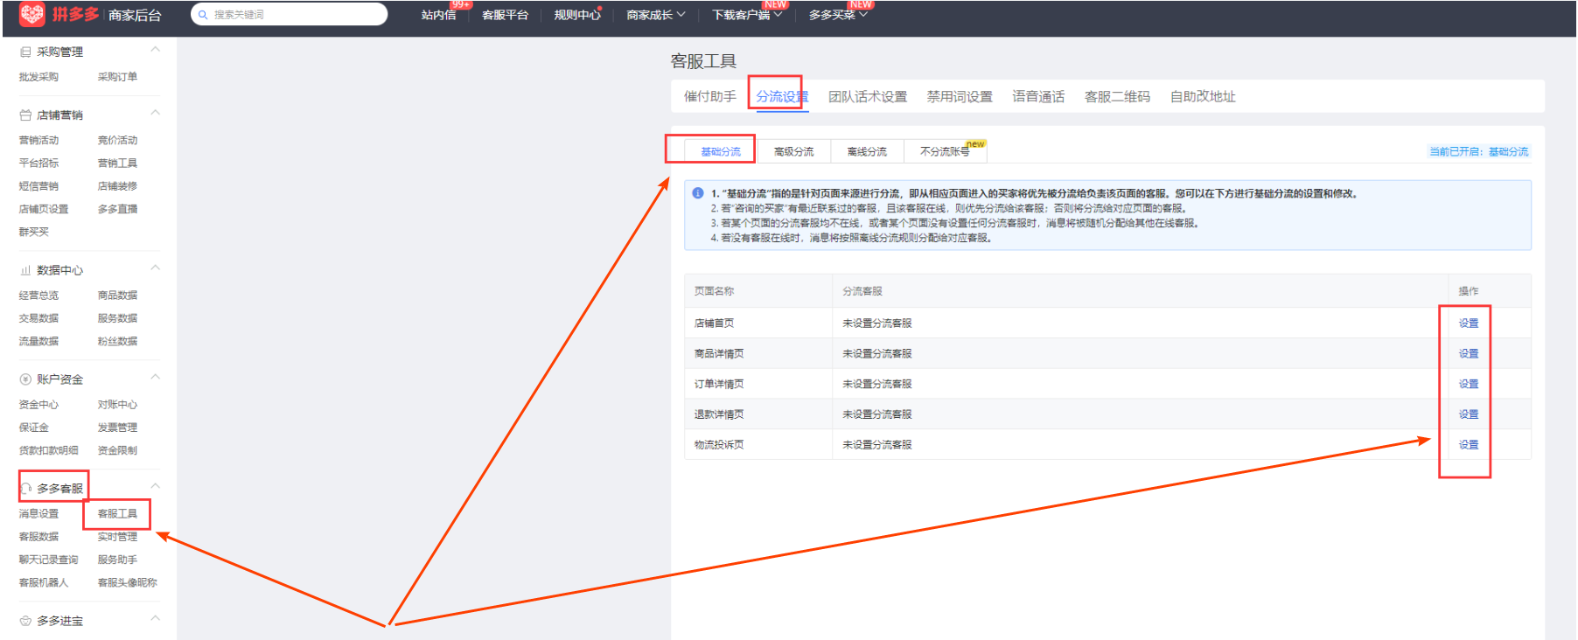This screenshot has width=1578, height=640.
Task: Open 采购订单 in sidebar
Action: click(x=117, y=77)
